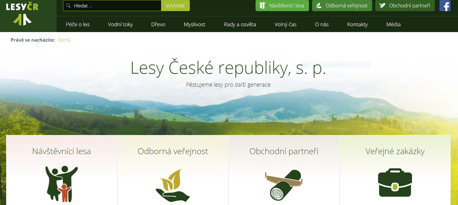Open the Média menu item

point(393,24)
